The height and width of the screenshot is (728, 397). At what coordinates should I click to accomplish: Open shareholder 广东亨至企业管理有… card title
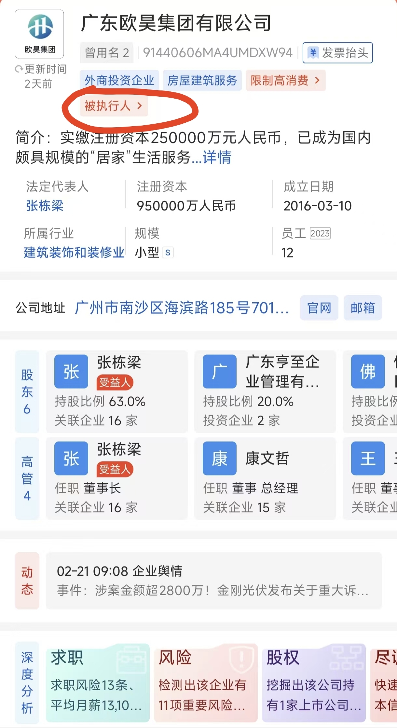(282, 372)
